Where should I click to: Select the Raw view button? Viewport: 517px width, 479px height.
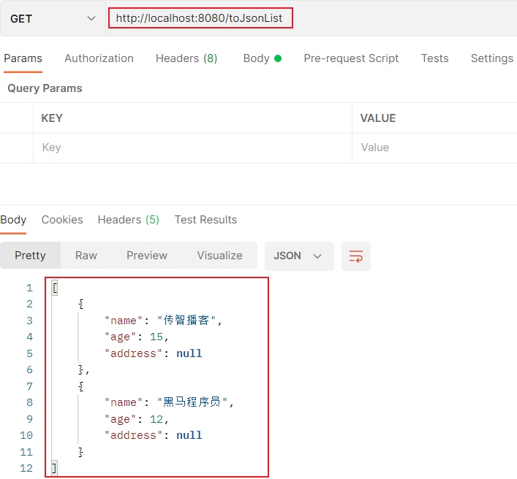(x=86, y=256)
